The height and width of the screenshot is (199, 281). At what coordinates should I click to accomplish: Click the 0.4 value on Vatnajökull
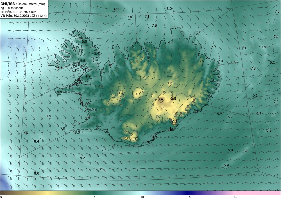coord(160,99)
